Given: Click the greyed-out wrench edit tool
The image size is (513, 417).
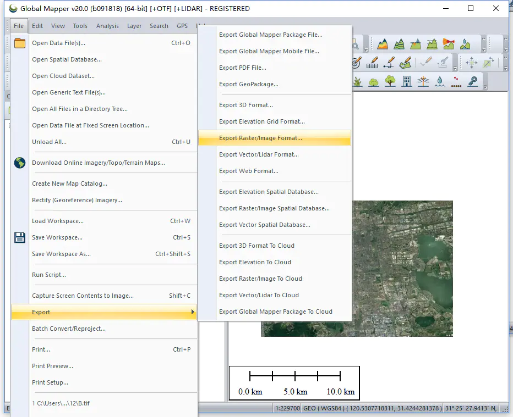Looking at the screenshot, I should [443, 63].
